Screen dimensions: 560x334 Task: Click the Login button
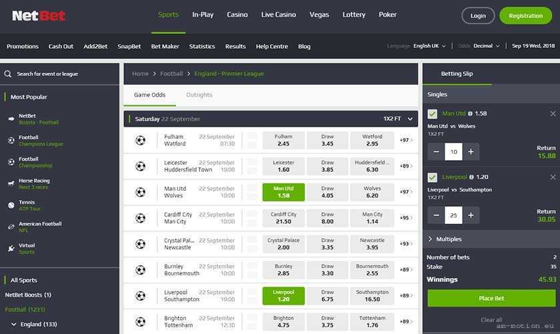pyautogui.click(x=478, y=16)
